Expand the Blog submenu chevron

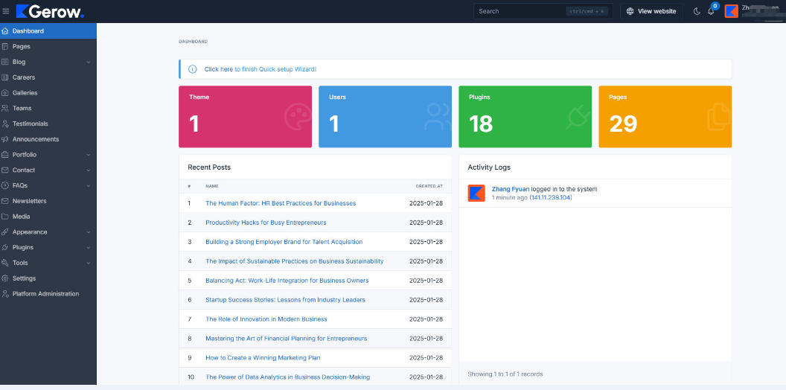pyautogui.click(x=89, y=62)
